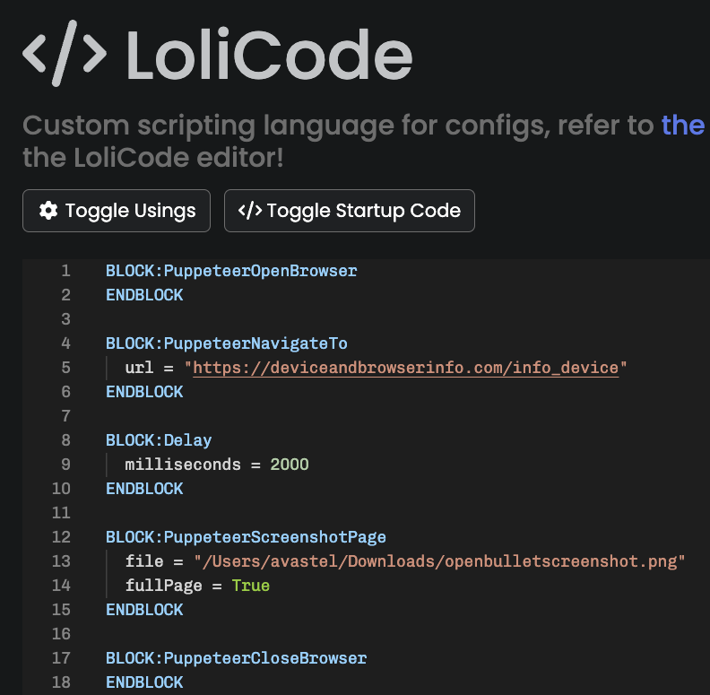
Task: Click the BLOCK:Delay line
Action: pos(159,440)
